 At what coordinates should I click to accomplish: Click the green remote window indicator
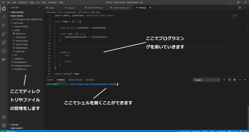(3, 131)
